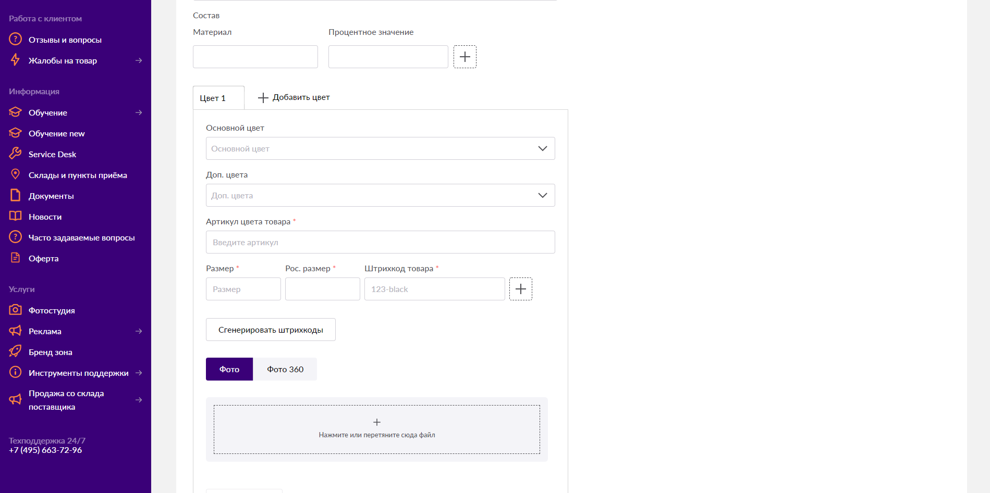Click the megaphone icon beside Реклама
The image size is (990, 493).
tap(16, 331)
